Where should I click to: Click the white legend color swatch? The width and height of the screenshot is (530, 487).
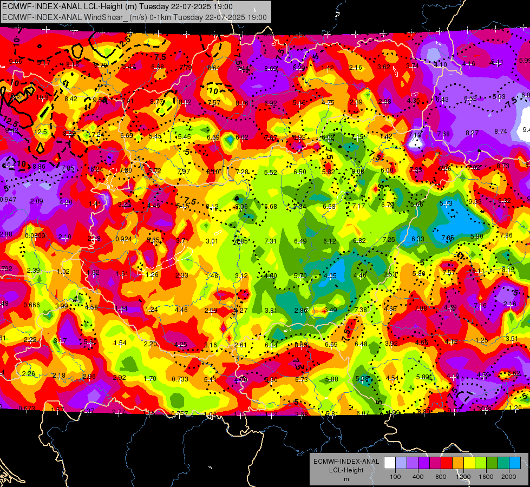(x=390, y=463)
